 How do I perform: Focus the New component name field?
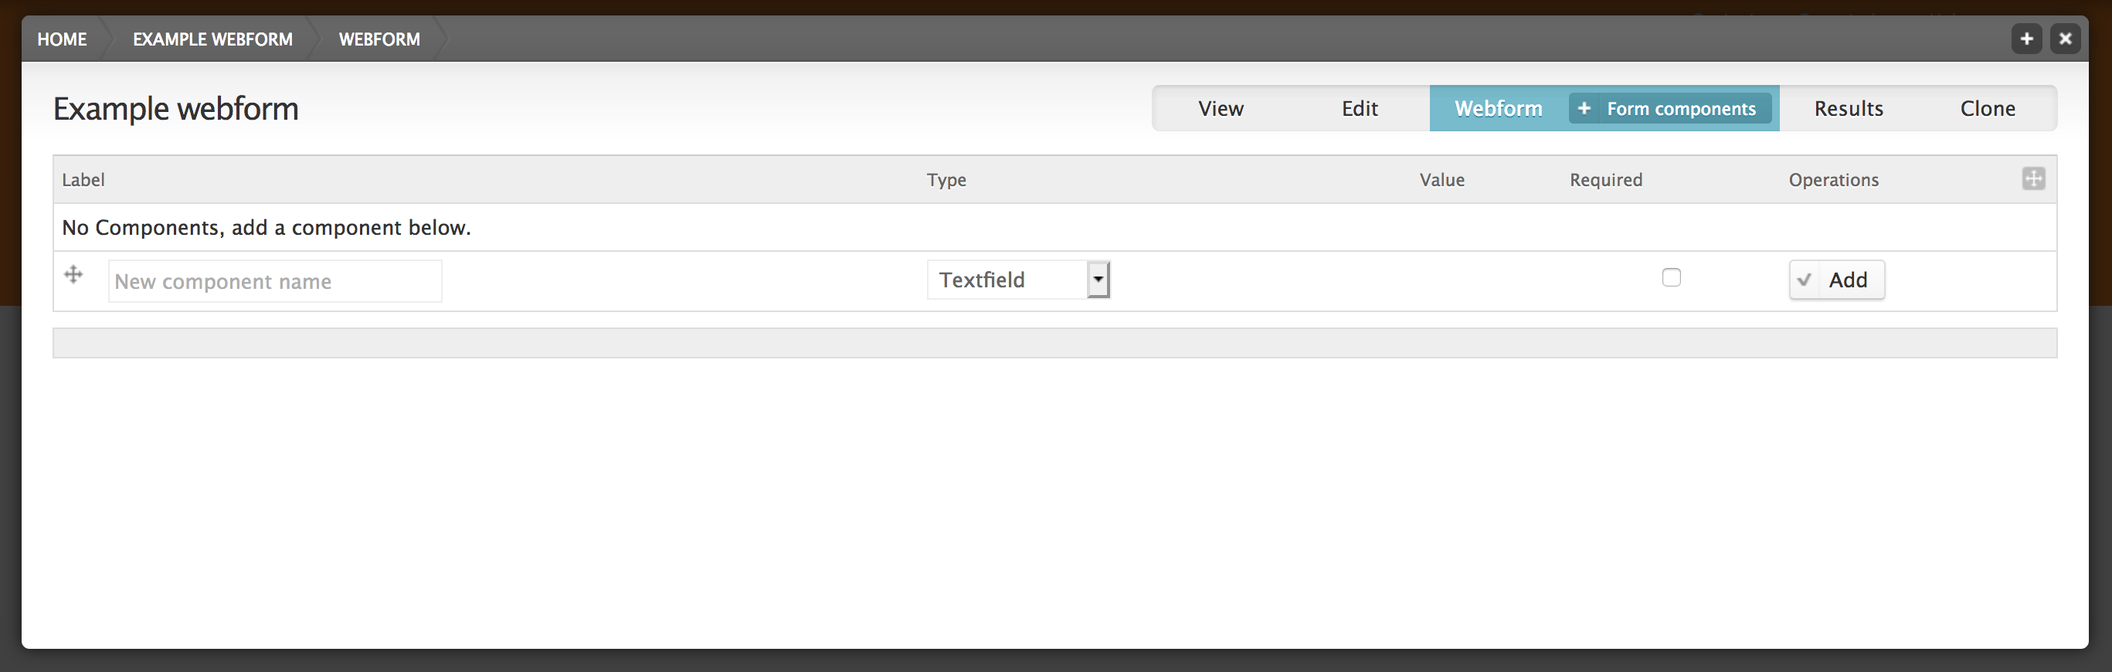275,281
